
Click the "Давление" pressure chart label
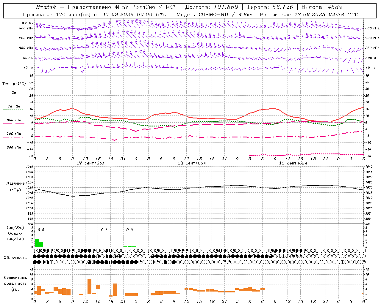click(x=15, y=183)
